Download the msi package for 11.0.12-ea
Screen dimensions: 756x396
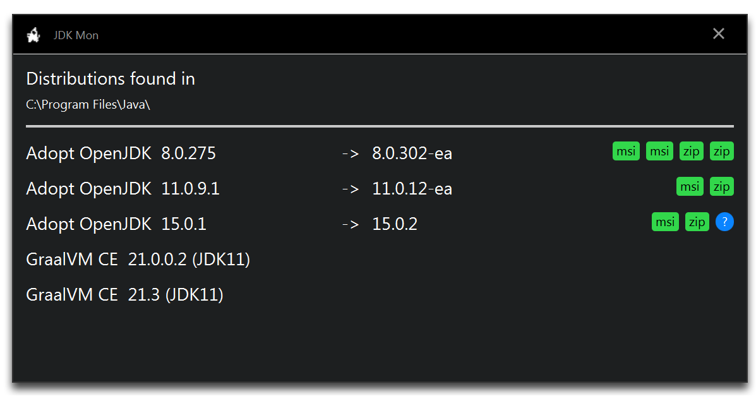tap(690, 187)
